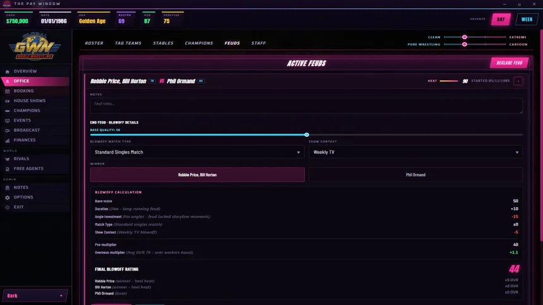Click the Office person icon
Viewport: 543px width, 305px height.
pos(8,81)
